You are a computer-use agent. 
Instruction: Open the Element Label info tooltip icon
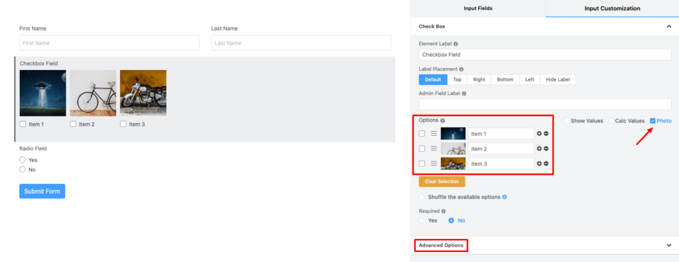456,44
